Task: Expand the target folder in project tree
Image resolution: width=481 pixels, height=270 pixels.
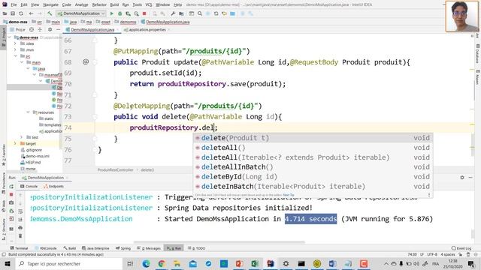Action: coord(15,143)
